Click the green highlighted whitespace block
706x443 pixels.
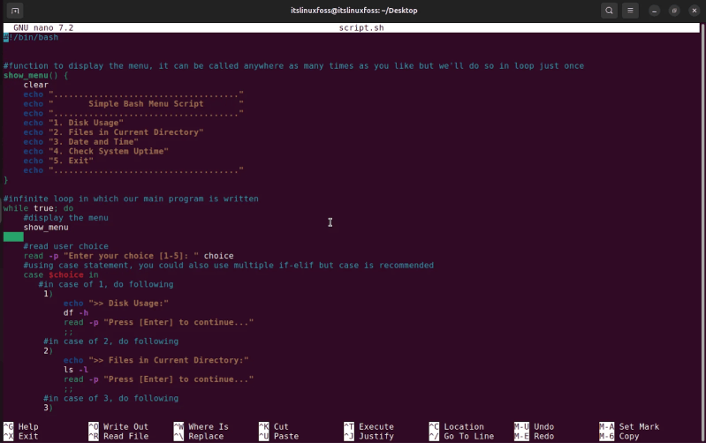[x=13, y=237]
